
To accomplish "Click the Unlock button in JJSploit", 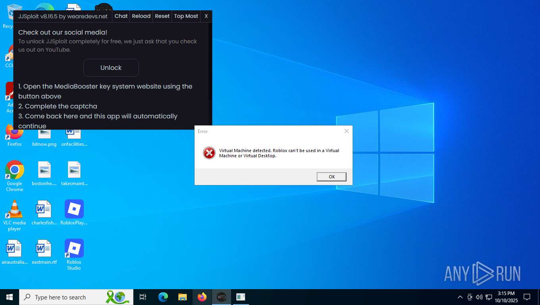I will tap(111, 68).
